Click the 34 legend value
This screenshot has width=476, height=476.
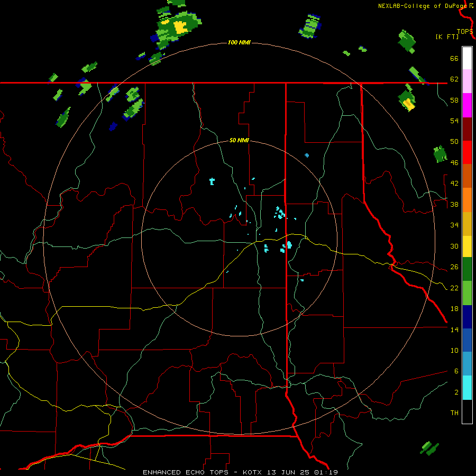click(454, 225)
